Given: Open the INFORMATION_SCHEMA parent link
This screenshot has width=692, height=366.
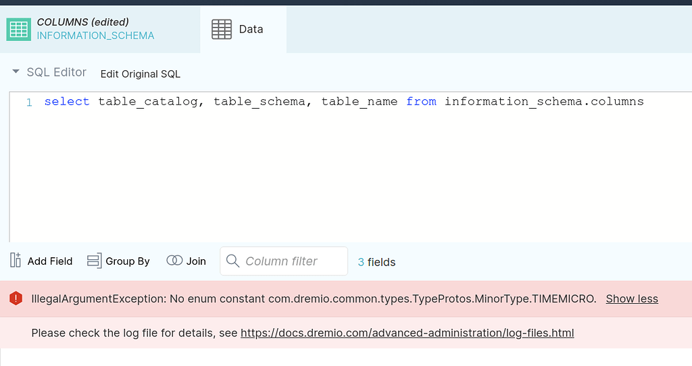Looking at the screenshot, I should (95, 36).
